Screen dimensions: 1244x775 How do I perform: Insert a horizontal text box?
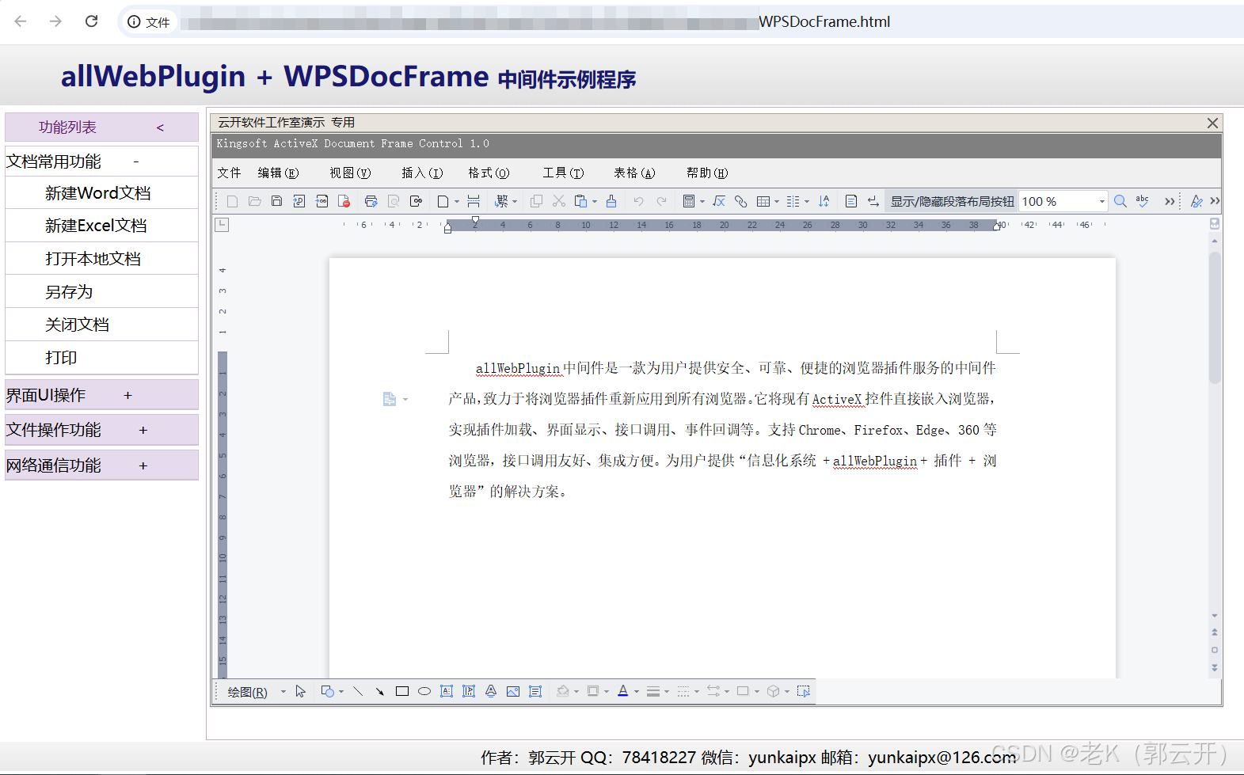pos(447,691)
